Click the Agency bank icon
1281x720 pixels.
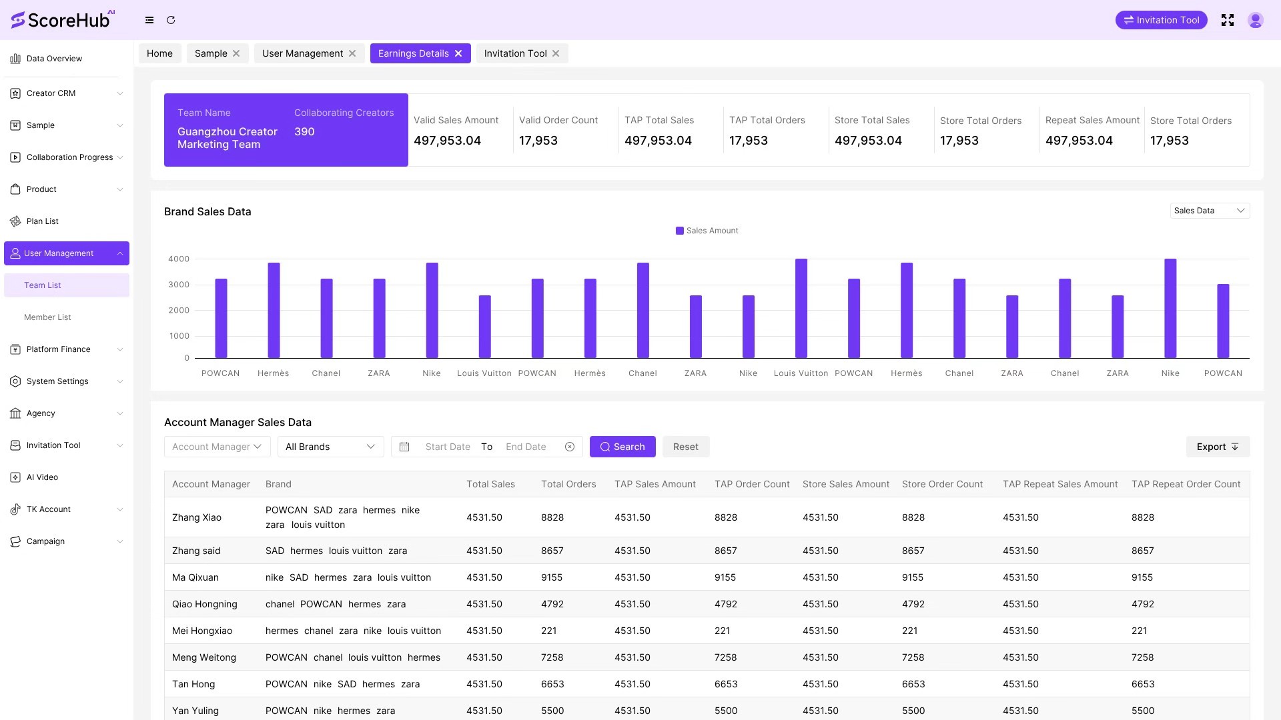[15, 413]
